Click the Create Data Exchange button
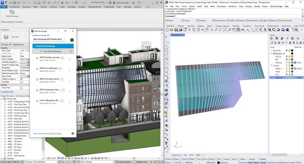Screen dimensions: 304x164 tap(53, 46)
